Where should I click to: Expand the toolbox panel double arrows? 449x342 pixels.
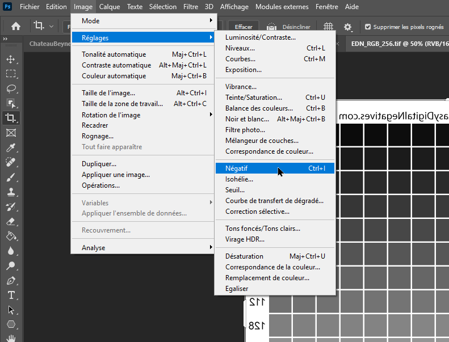click(x=5, y=39)
